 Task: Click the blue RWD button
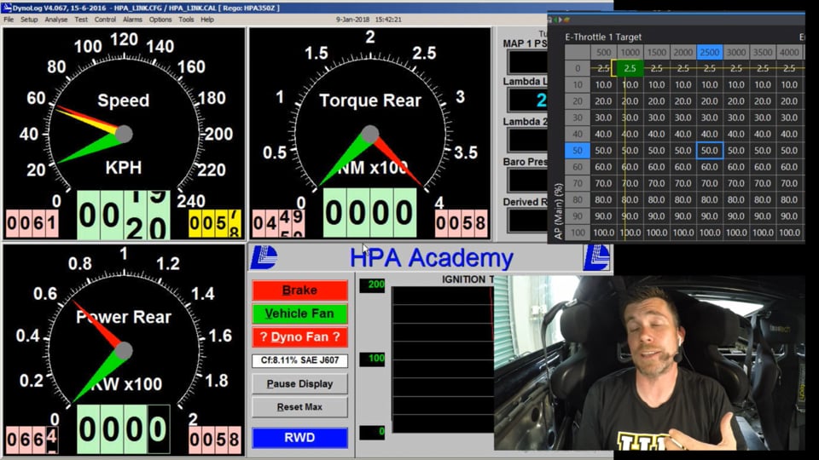(299, 438)
